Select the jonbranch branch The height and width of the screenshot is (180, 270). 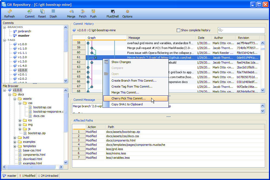click(24, 31)
